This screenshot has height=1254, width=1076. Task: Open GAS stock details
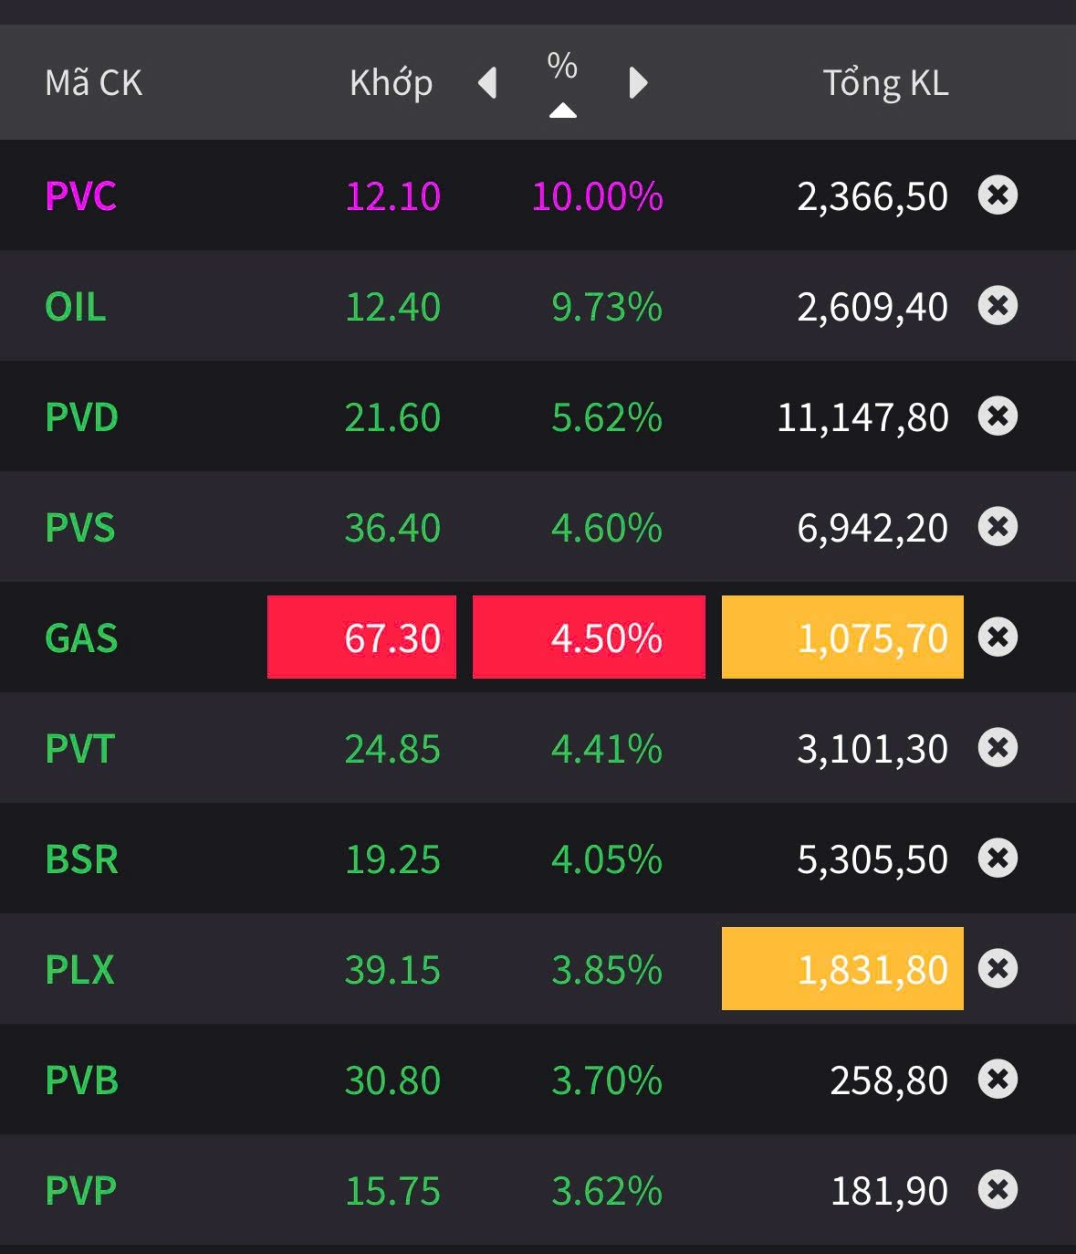tap(81, 638)
